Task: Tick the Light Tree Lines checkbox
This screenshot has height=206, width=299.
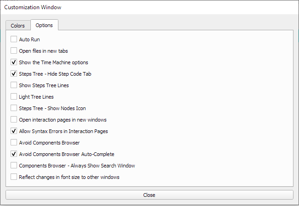Action: point(14,97)
